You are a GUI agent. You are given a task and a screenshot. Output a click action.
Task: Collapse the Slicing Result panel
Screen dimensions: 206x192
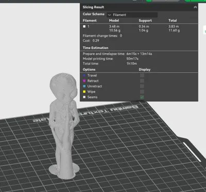pyautogui.click(x=195, y=7)
